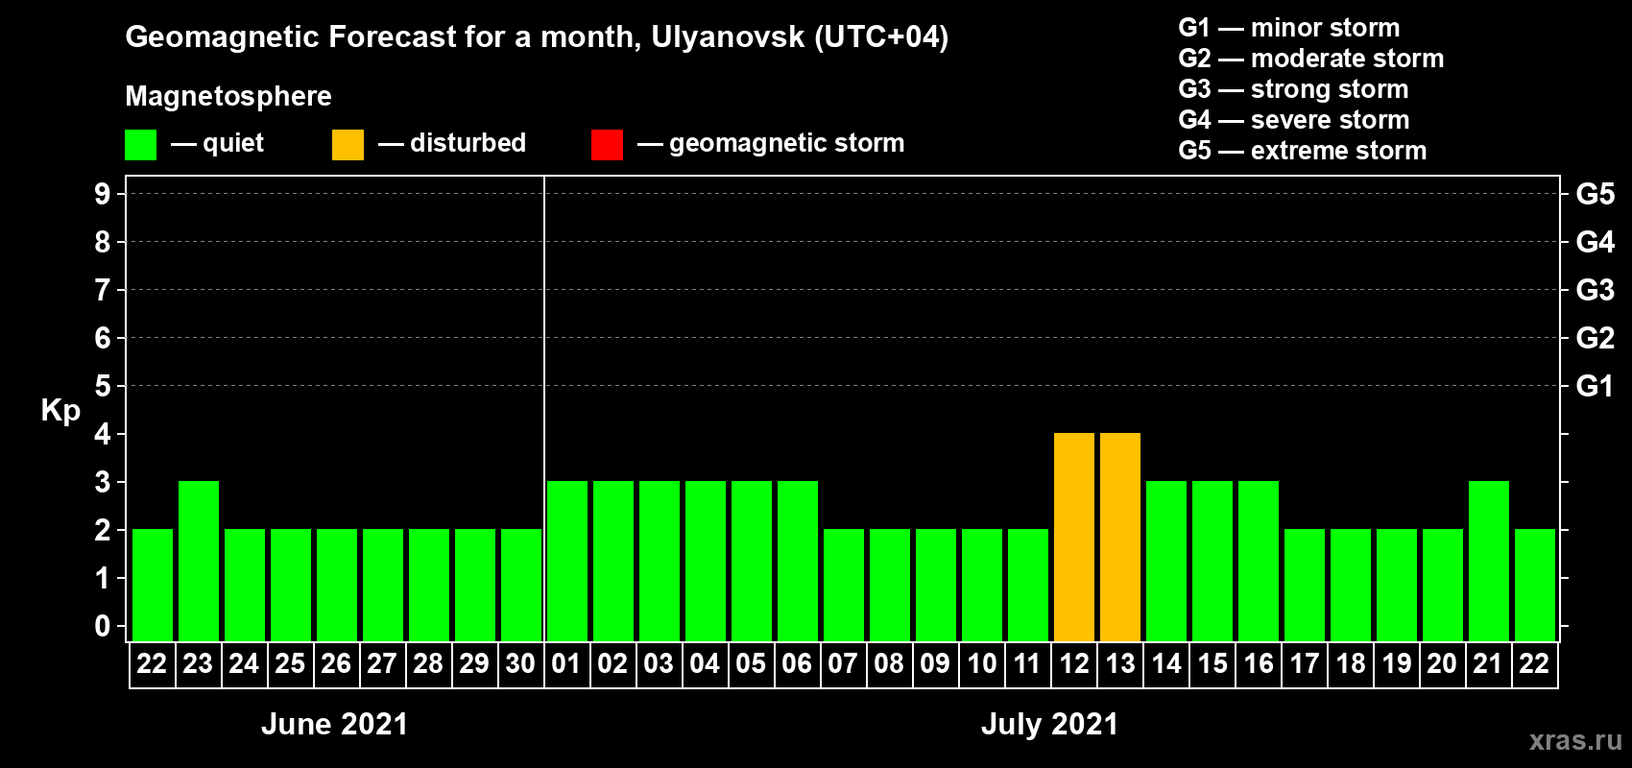Select the green bar for July 14

(x=1166, y=561)
